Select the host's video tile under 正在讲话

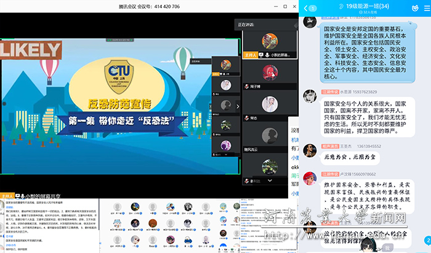270,44
